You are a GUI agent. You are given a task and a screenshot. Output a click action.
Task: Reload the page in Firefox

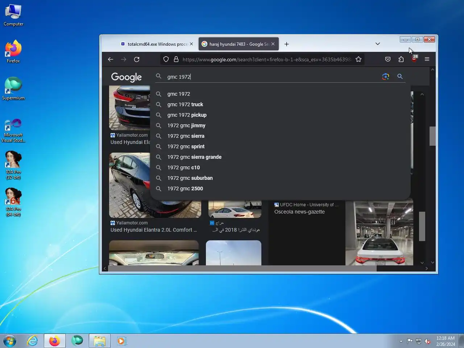point(137,59)
